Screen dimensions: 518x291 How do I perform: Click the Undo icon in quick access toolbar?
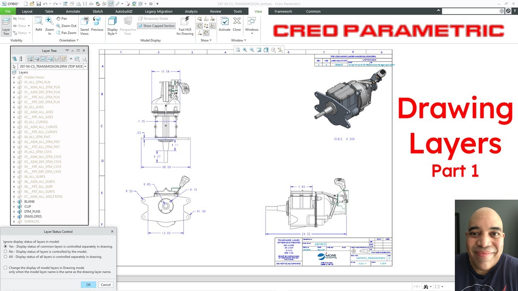[x=45, y=4]
